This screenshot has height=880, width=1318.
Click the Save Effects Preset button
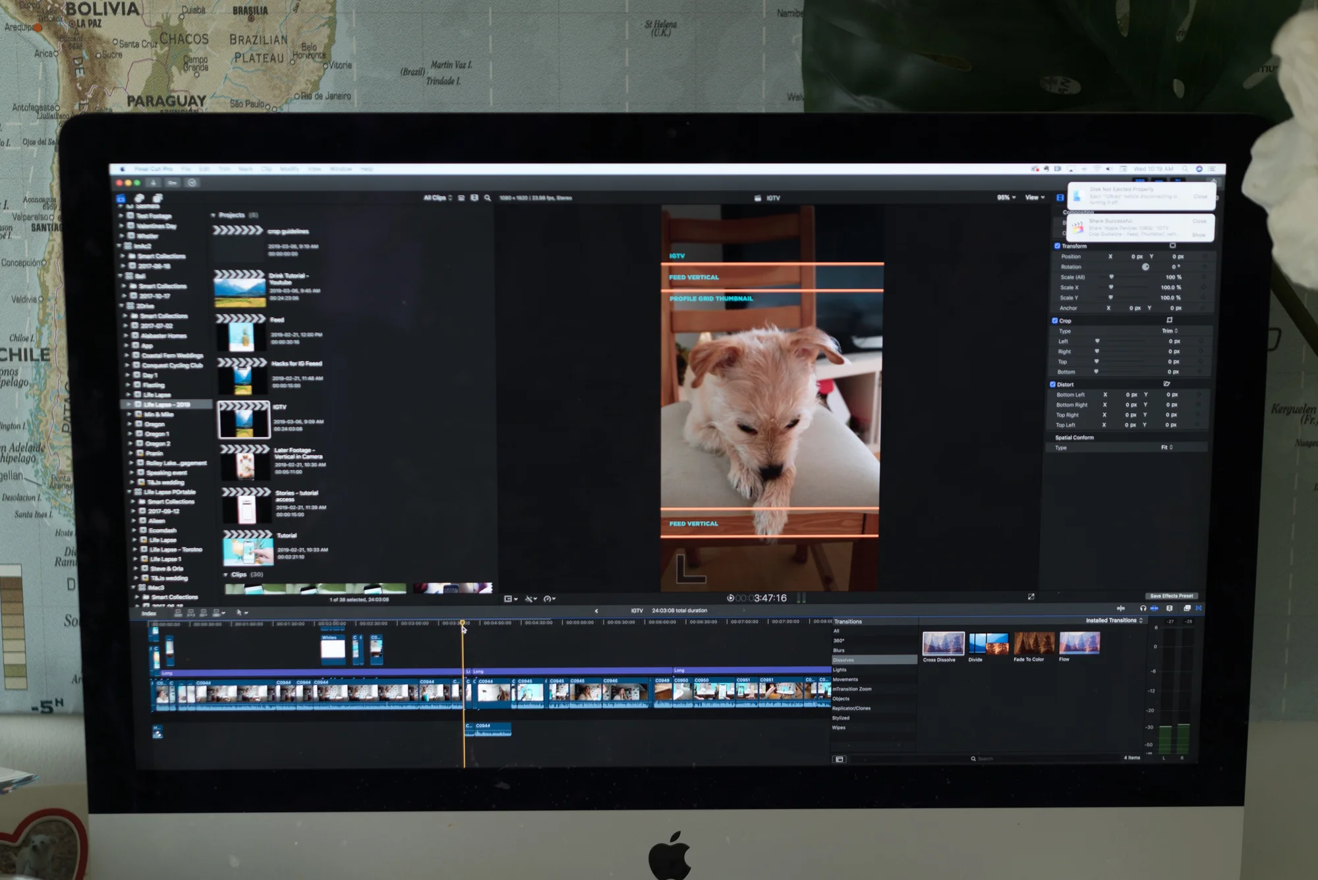tap(1171, 596)
